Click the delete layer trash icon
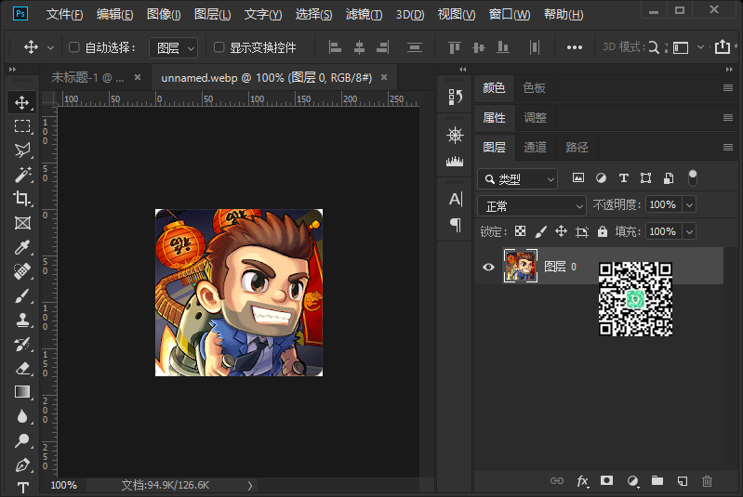This screenshot has height=497, width=743. pyautogui.click(x=707, y=481)
